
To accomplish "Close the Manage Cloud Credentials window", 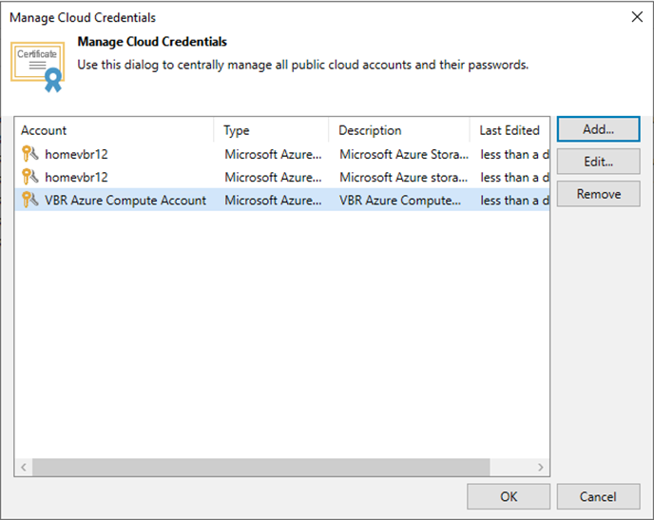I will [637, 17].
